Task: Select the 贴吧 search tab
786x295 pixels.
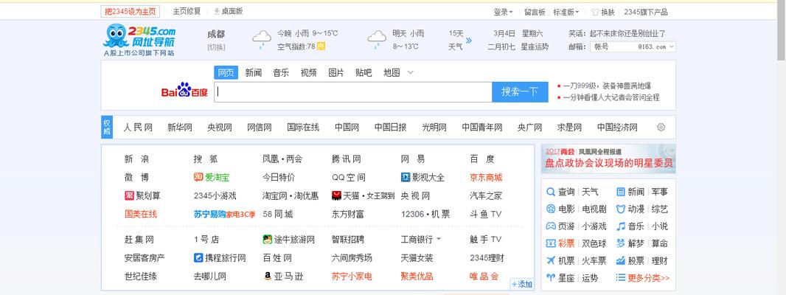Action: [364, 72]
